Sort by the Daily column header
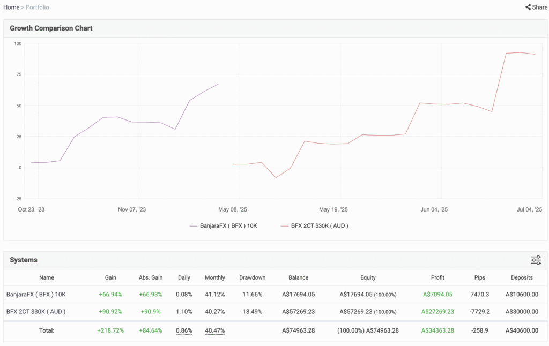Image resolution: width=549 pixels, height=346 pixels. tap(184, 277)
